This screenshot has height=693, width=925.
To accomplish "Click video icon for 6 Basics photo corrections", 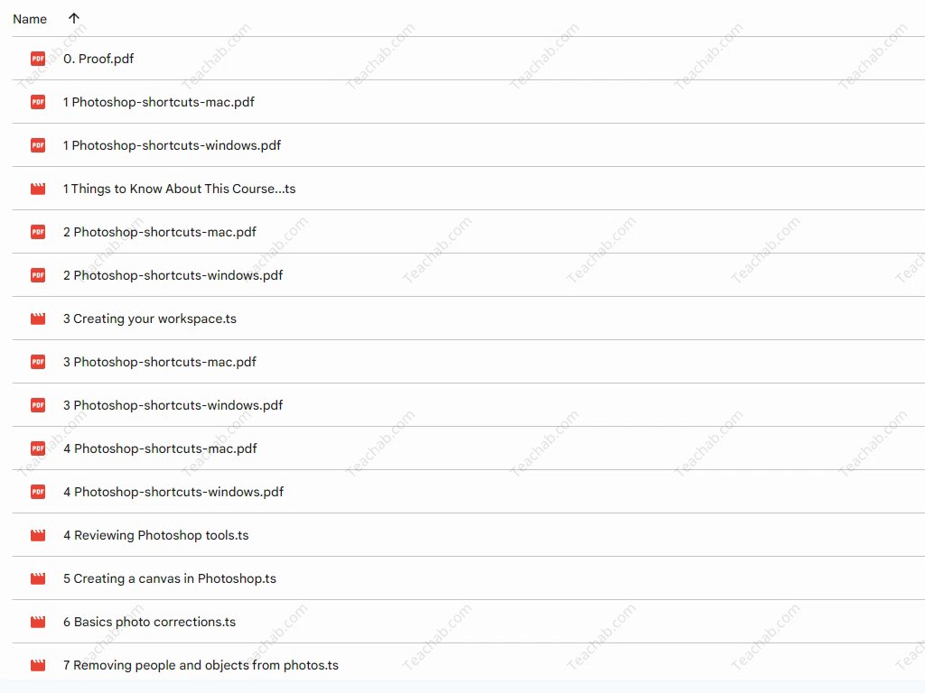I will [38, 622].
